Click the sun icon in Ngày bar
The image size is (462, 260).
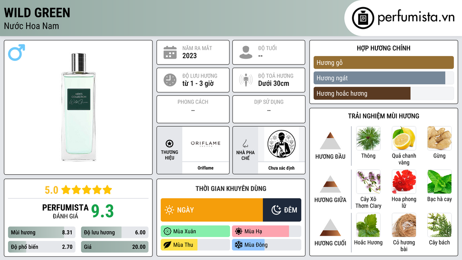coord(169,210)
